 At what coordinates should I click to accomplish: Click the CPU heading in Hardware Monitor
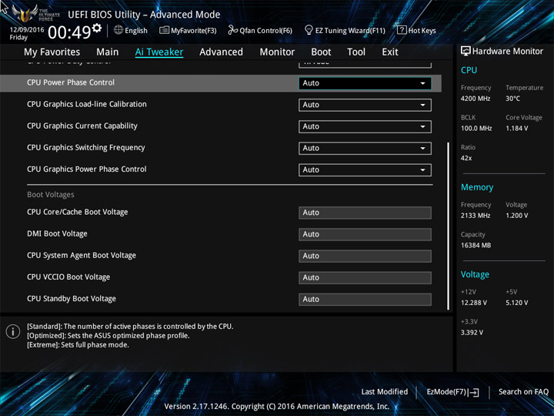pos(469,70)
